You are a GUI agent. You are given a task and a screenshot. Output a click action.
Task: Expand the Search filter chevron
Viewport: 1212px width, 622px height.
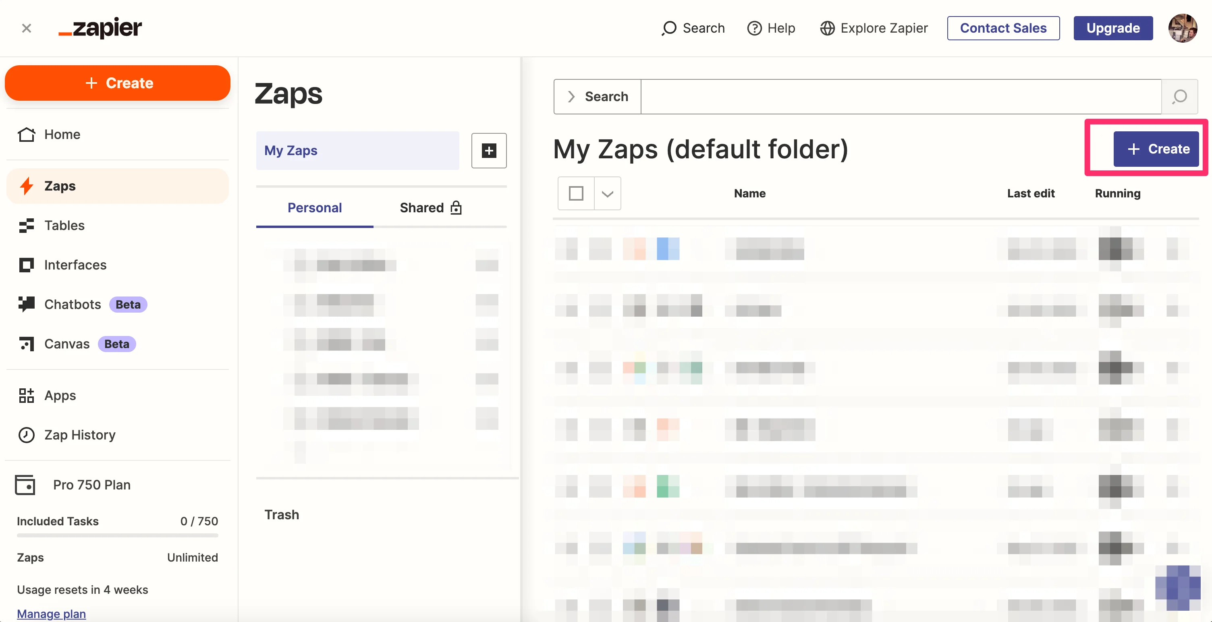[x=571, y=96]
